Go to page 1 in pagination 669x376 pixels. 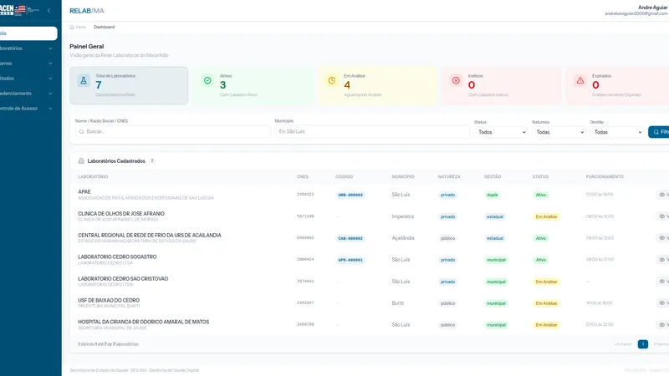point(643,344)
